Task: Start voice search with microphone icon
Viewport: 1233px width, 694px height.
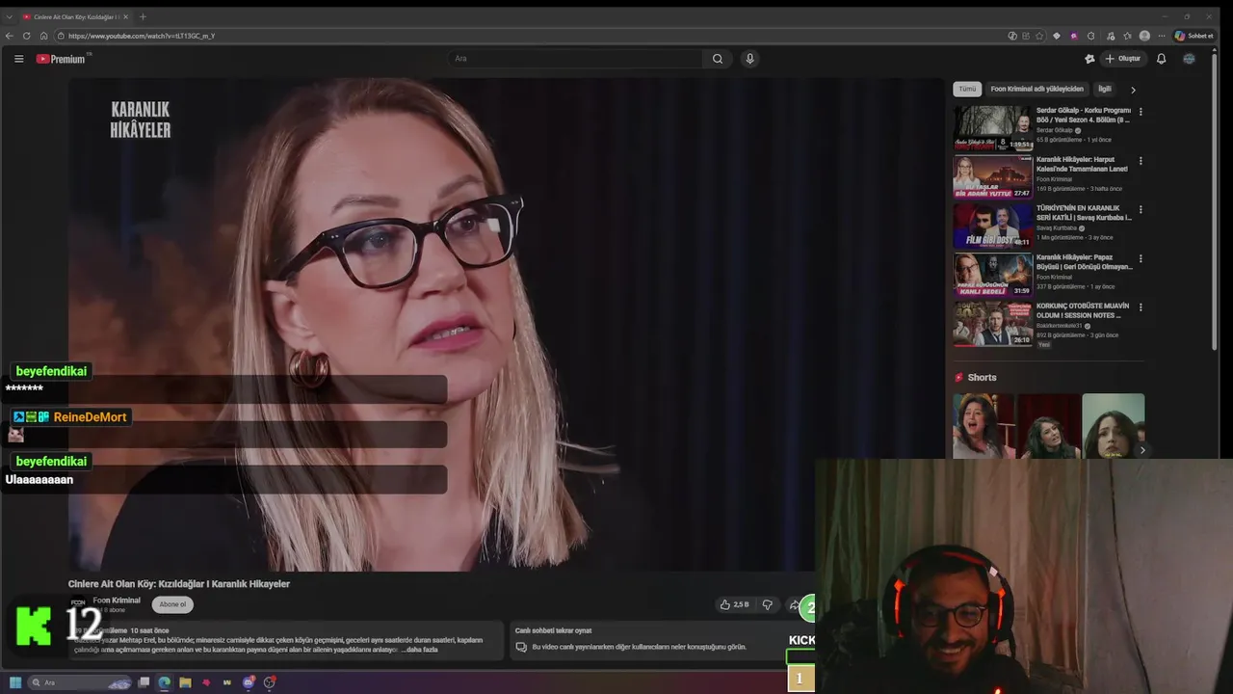Action: 749,59
